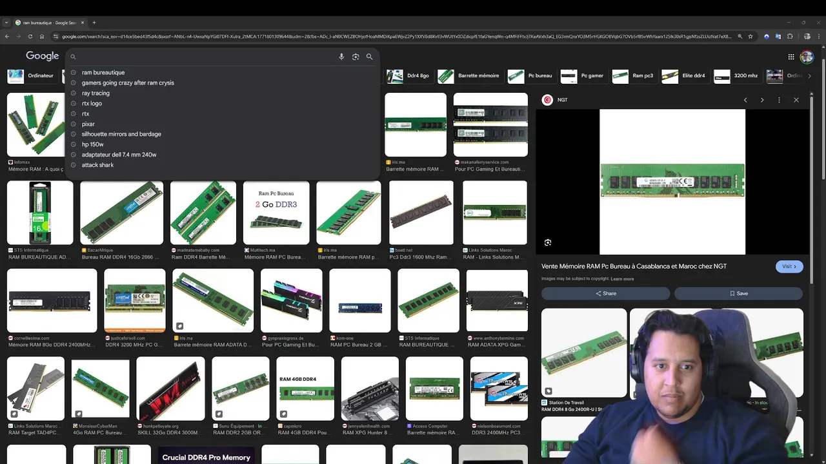Select the 'gamers going crazy after ram crysis' suggestion
The height and width of the screenshot is (464, 826).
[x=128, y=82]
